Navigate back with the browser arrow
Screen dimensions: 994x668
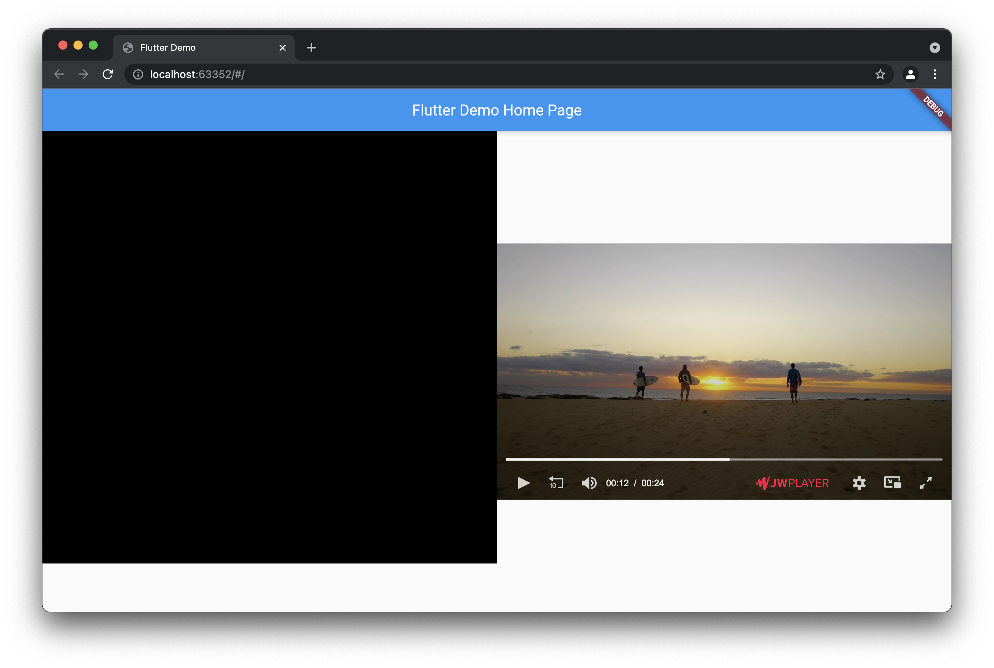59,74
